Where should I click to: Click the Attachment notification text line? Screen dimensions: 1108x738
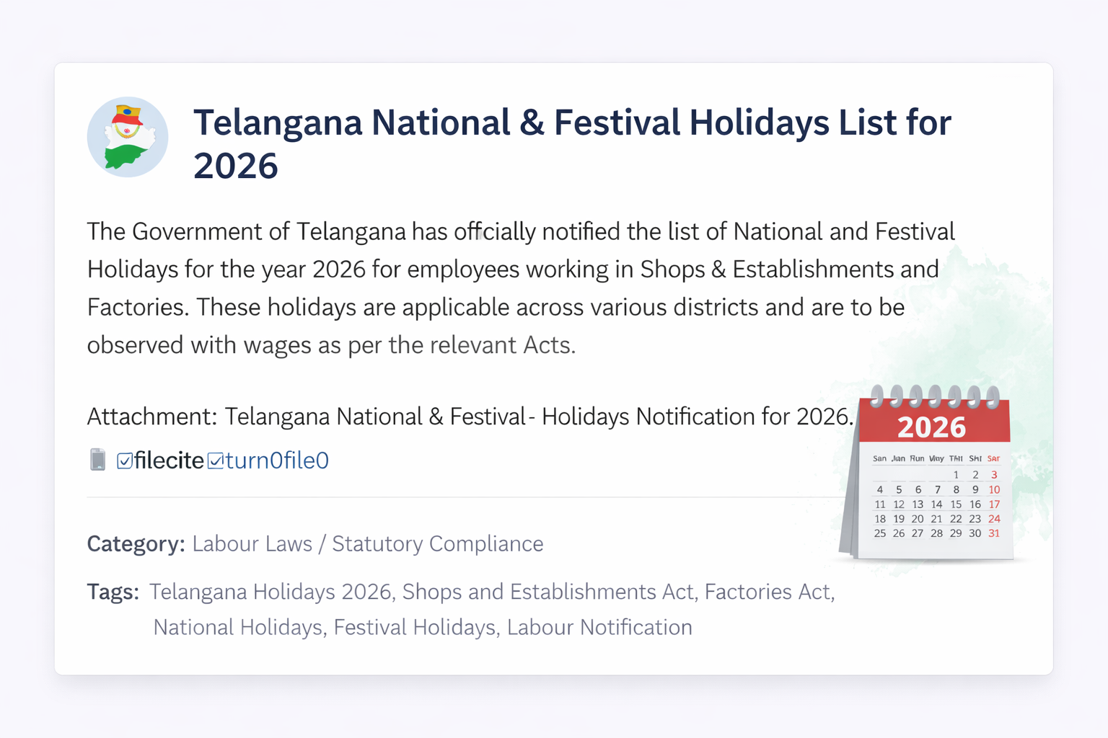pos(470,417)
